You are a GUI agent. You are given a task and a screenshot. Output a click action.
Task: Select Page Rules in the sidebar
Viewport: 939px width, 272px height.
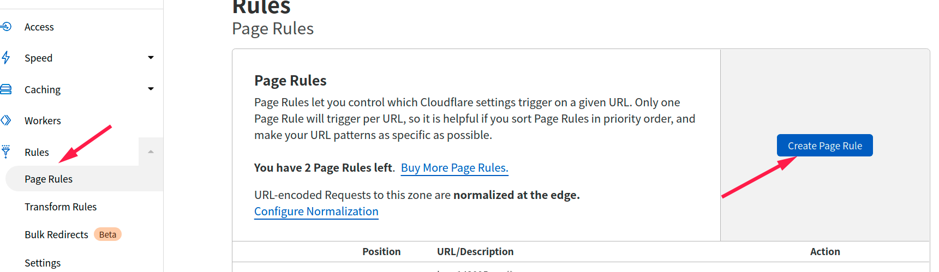pyautogui.click(x=49, y=179)
